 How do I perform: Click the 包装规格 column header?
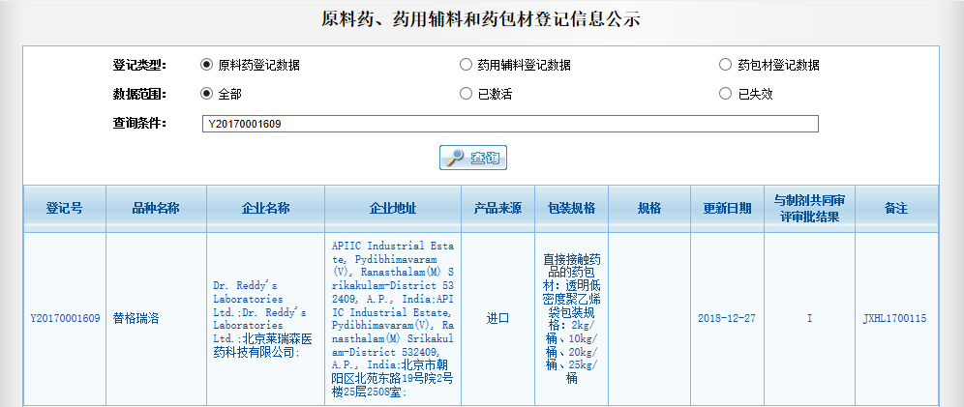tap(572, 209)
